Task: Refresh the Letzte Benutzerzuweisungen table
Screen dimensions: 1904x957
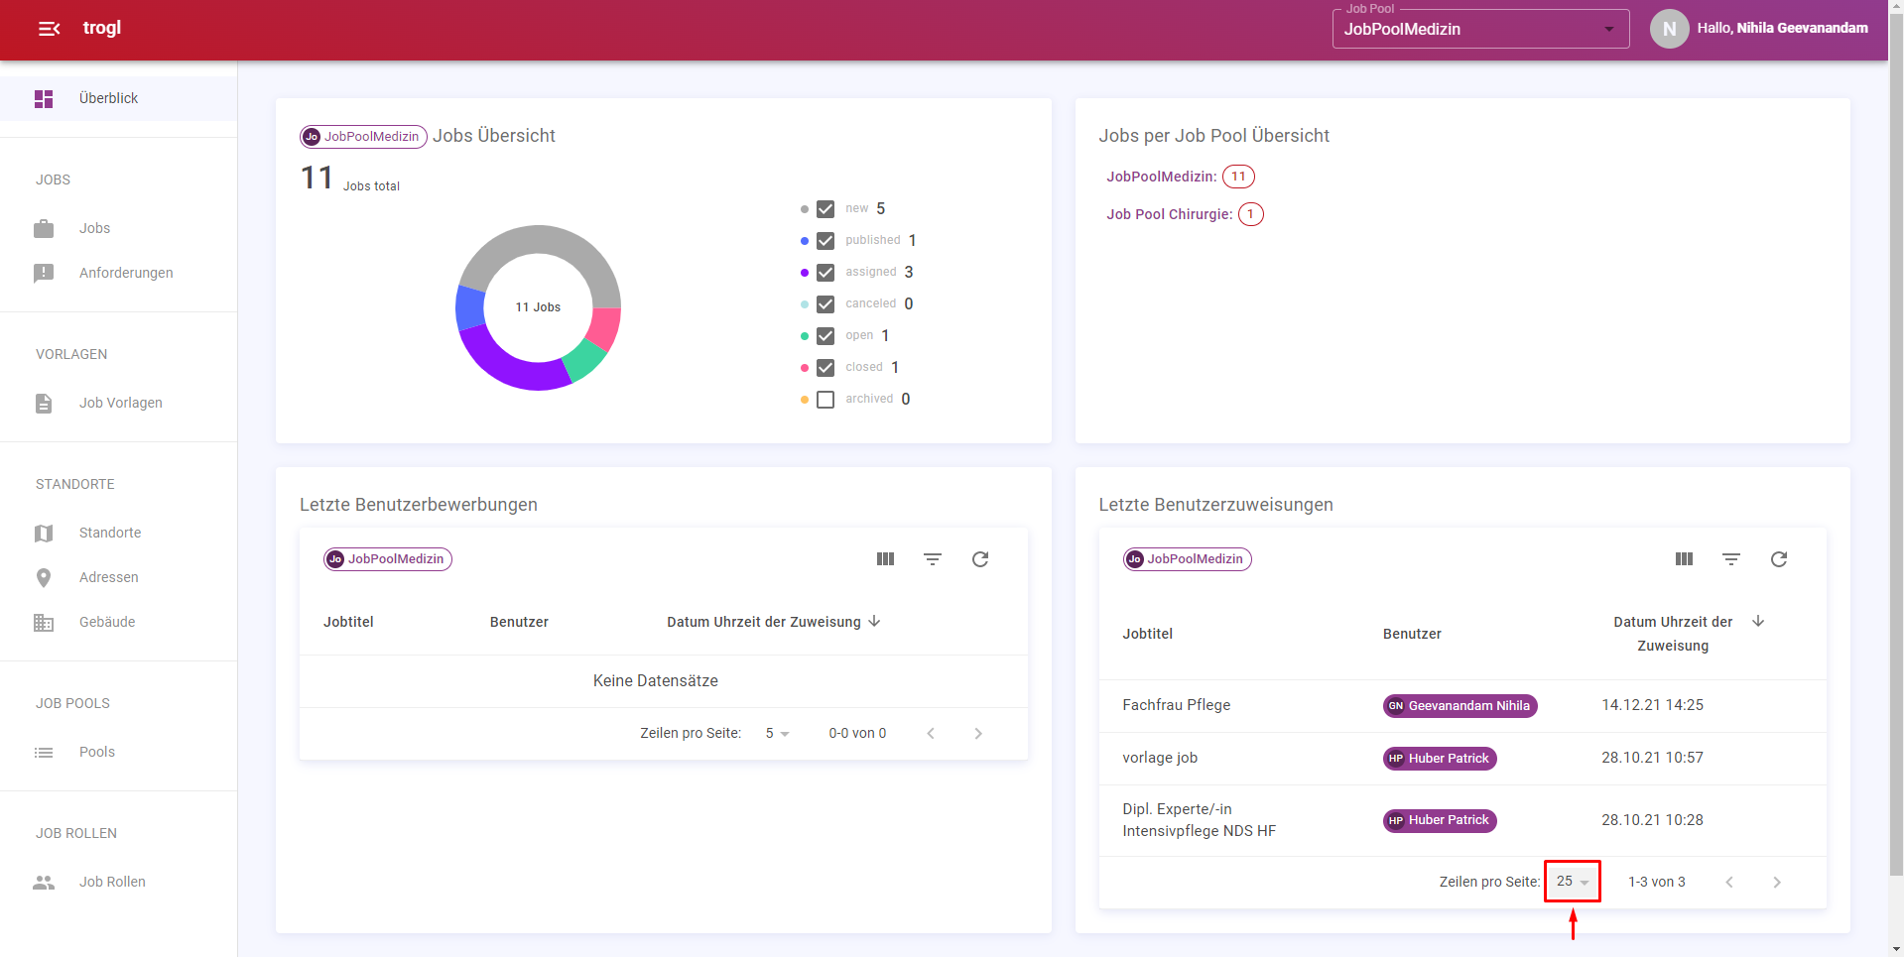Action: pyautogui.click(x=1779, y=559)
